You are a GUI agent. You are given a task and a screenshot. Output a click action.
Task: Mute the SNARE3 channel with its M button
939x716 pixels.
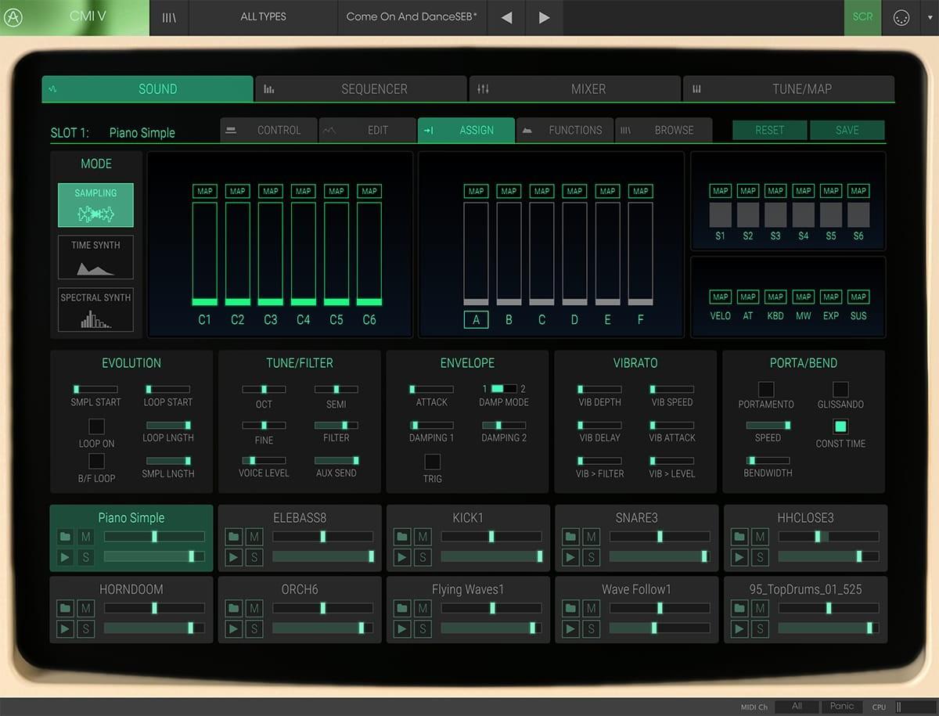pyautogui.click(x=591, y=537)
